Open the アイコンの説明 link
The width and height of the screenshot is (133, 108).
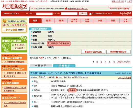pyautogui.click(x=124, y=78)
